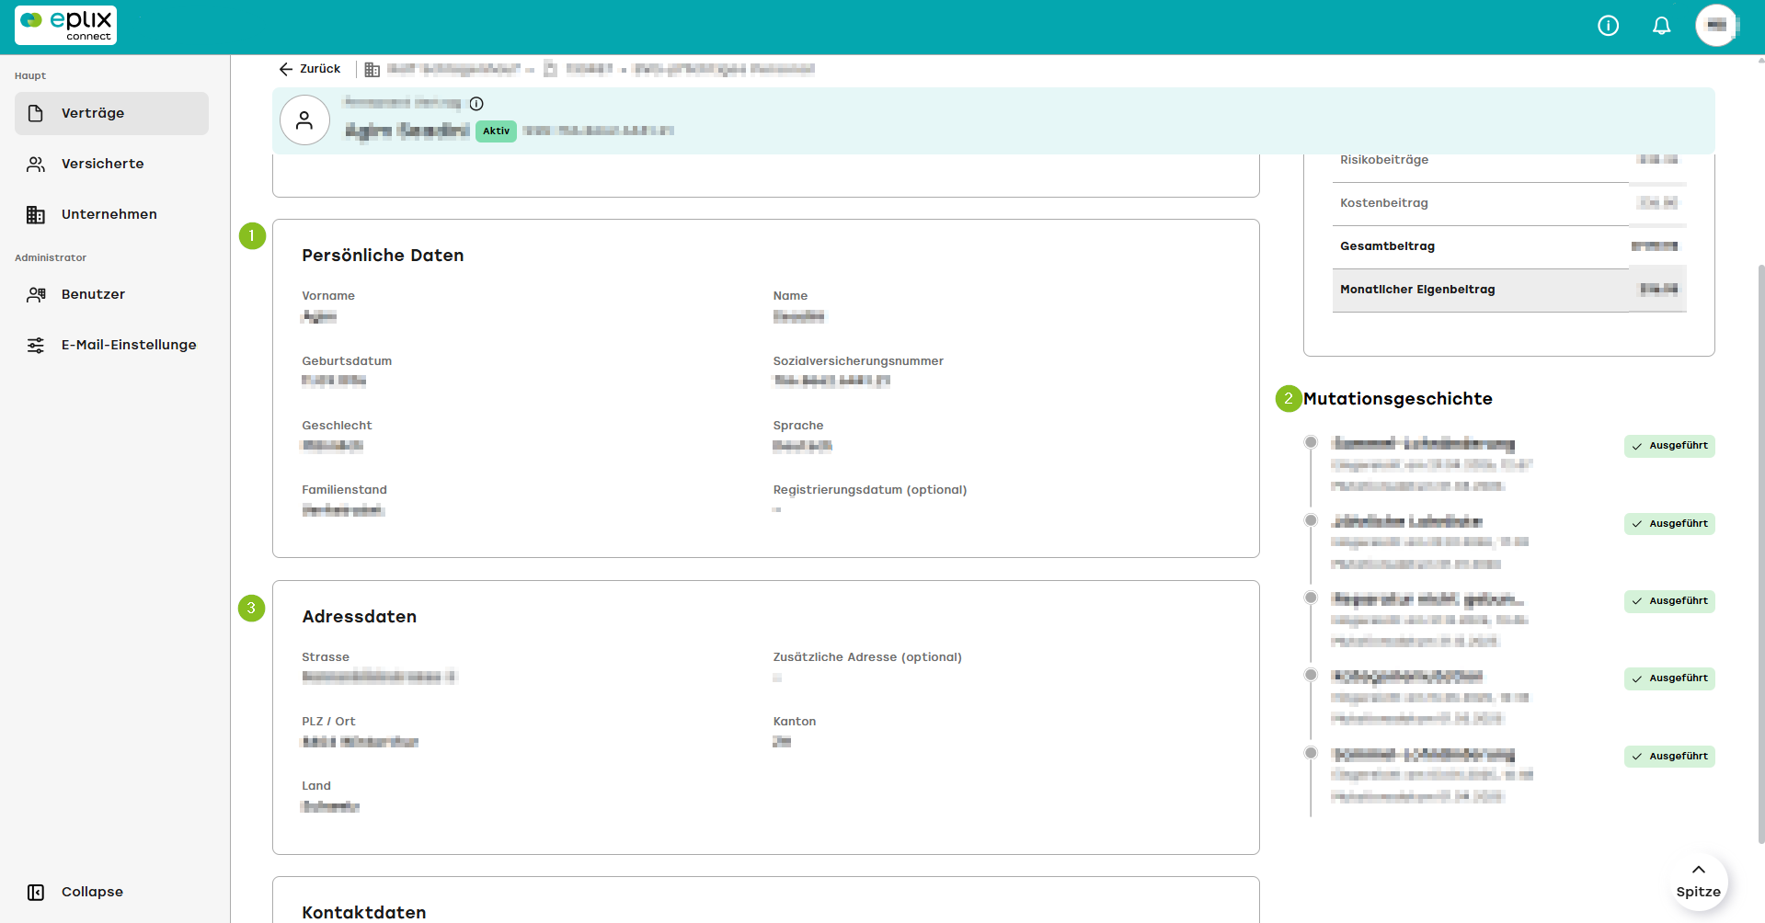
Task: Click the Monatlicher Eigenbeitrag row
Action: pyautogui.click(x=1509, y=290)
